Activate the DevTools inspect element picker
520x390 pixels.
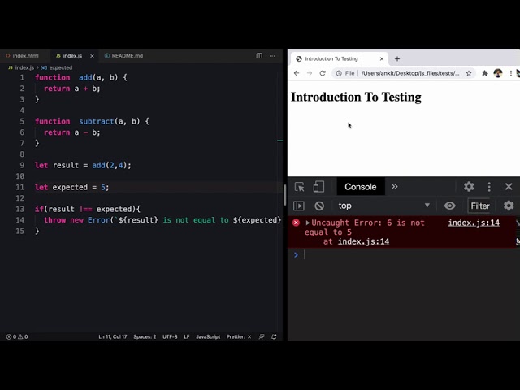(x=299, y=187)
